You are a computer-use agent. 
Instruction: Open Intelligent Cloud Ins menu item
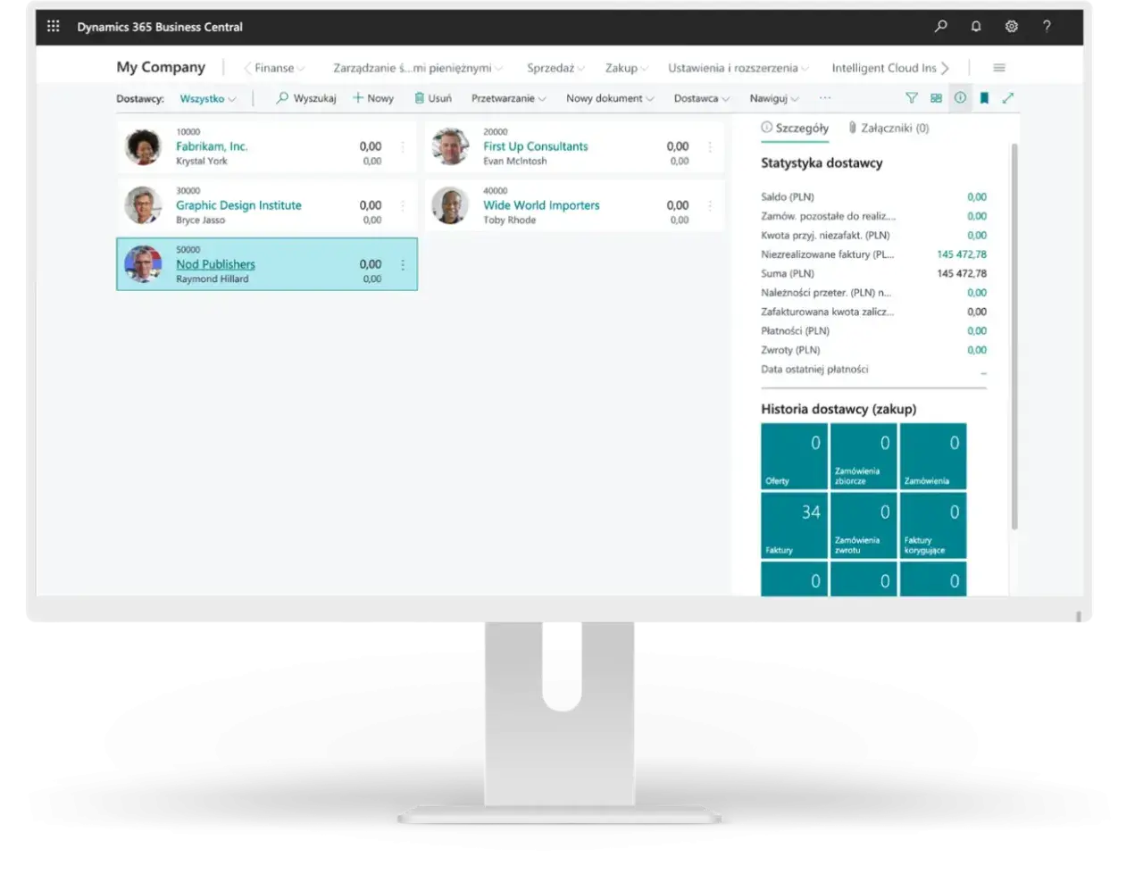coord(884,68)
